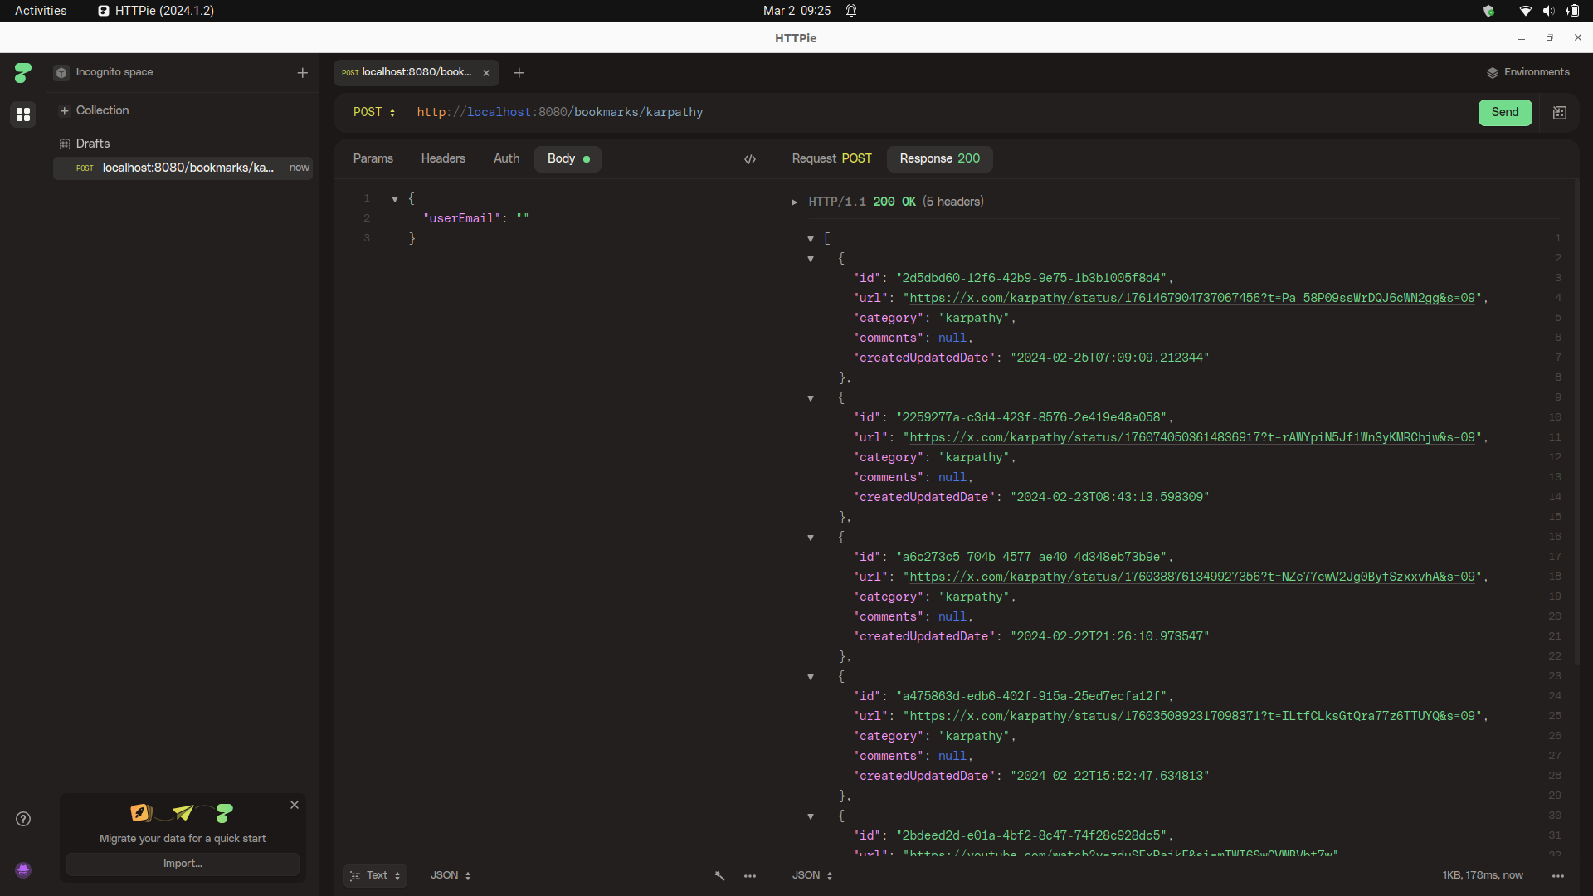Select the localhost:8080/bookmarks/ka... draft request
Screen dimensions: 1593x896
click(183, 168)
